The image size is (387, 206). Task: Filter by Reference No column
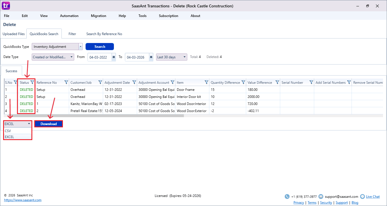(x=66, y=82)
